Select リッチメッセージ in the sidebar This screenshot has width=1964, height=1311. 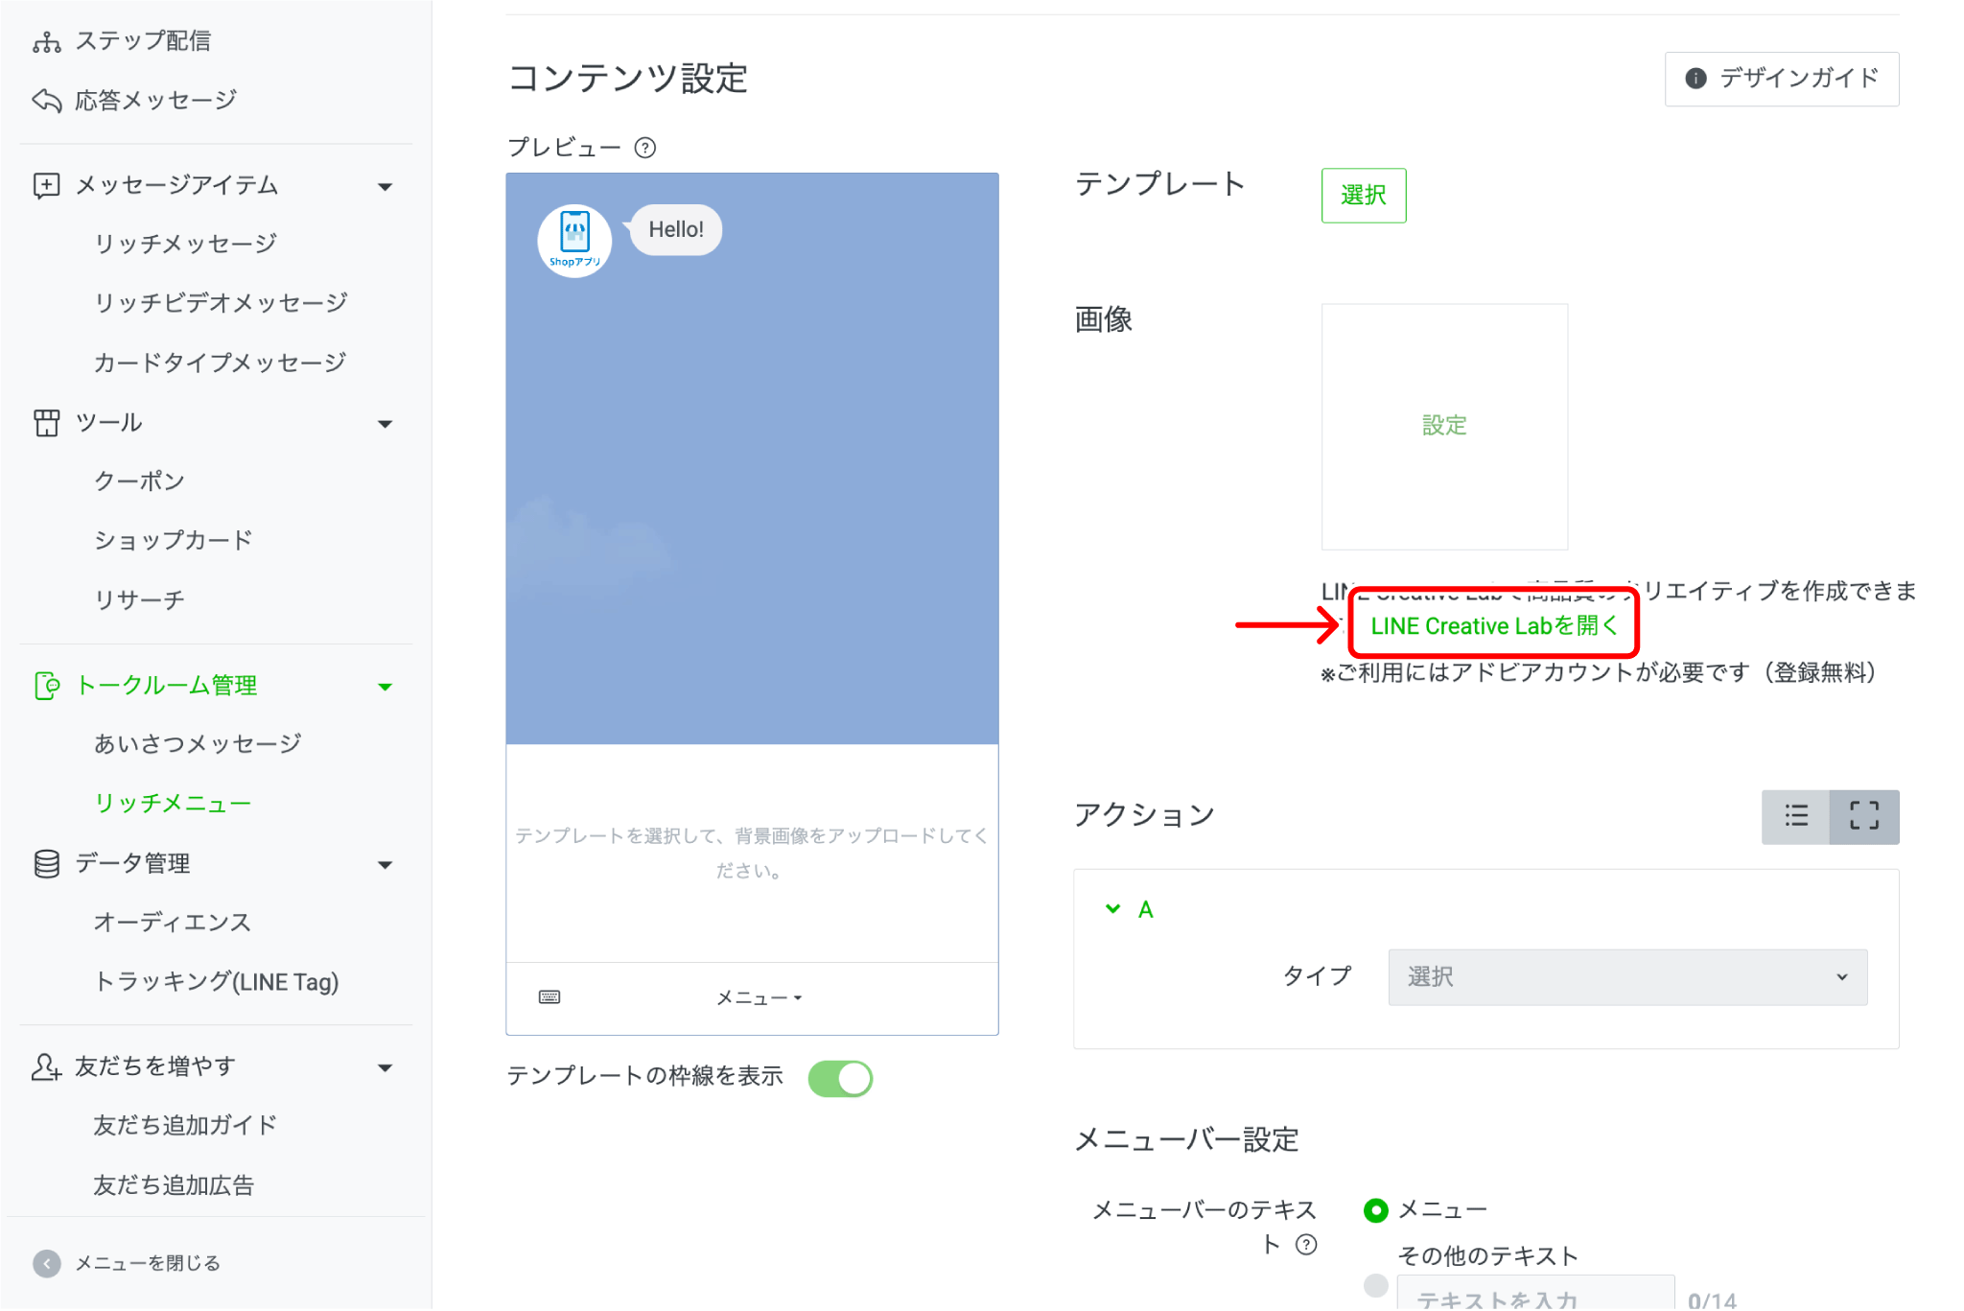pos(185,243)
